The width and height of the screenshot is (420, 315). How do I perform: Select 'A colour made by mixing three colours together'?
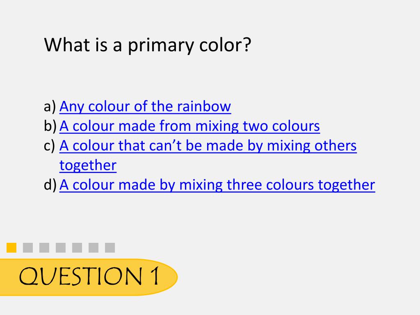coord(217,185)
